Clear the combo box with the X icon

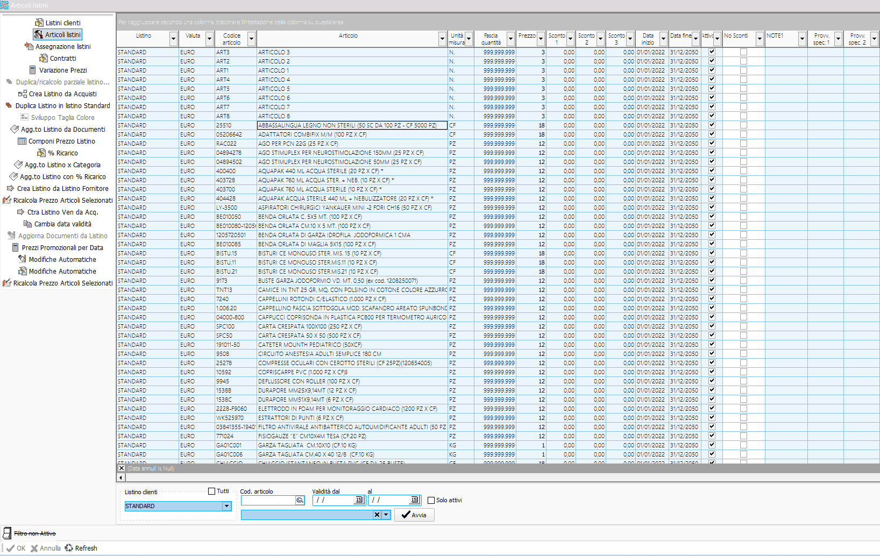[x=377, y=515]
